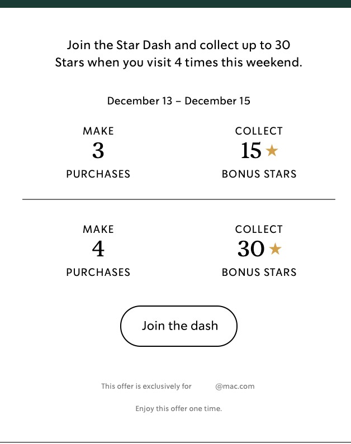Click the second COLLECT label

tap(259, 229)
